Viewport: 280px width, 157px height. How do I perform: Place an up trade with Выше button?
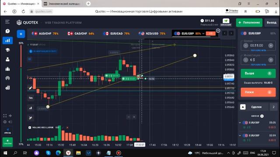pos(258,73)
